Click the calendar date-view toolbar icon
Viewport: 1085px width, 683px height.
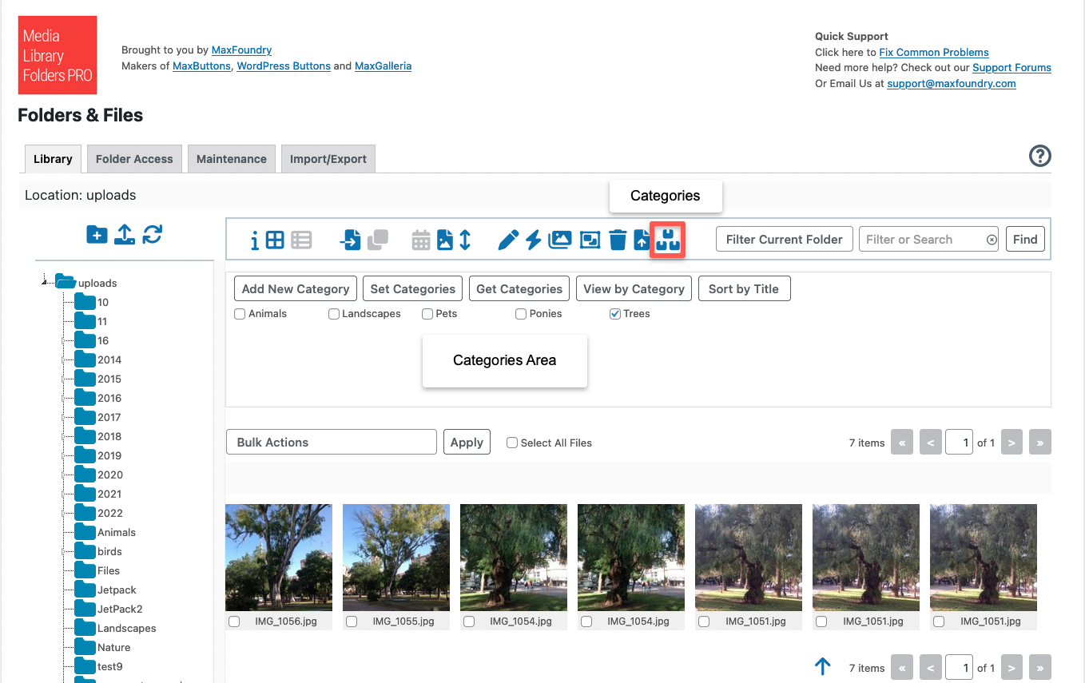(x=421, y=239)
